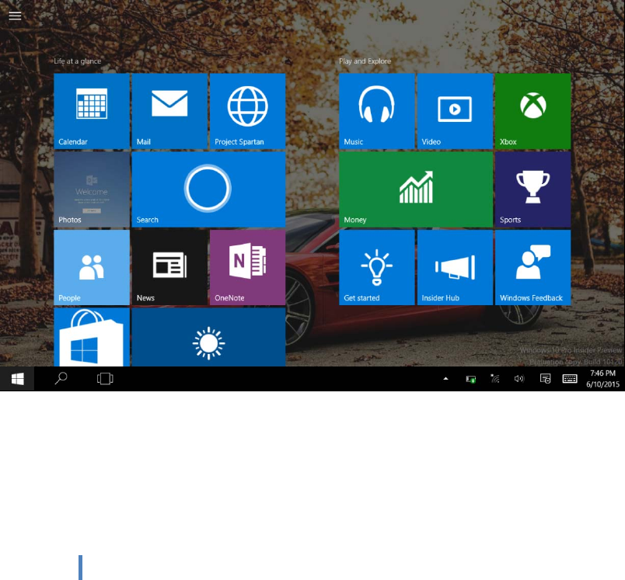Click the "Life at a glance" group title
Screen dimensions: 625x580
click(77, 61)
